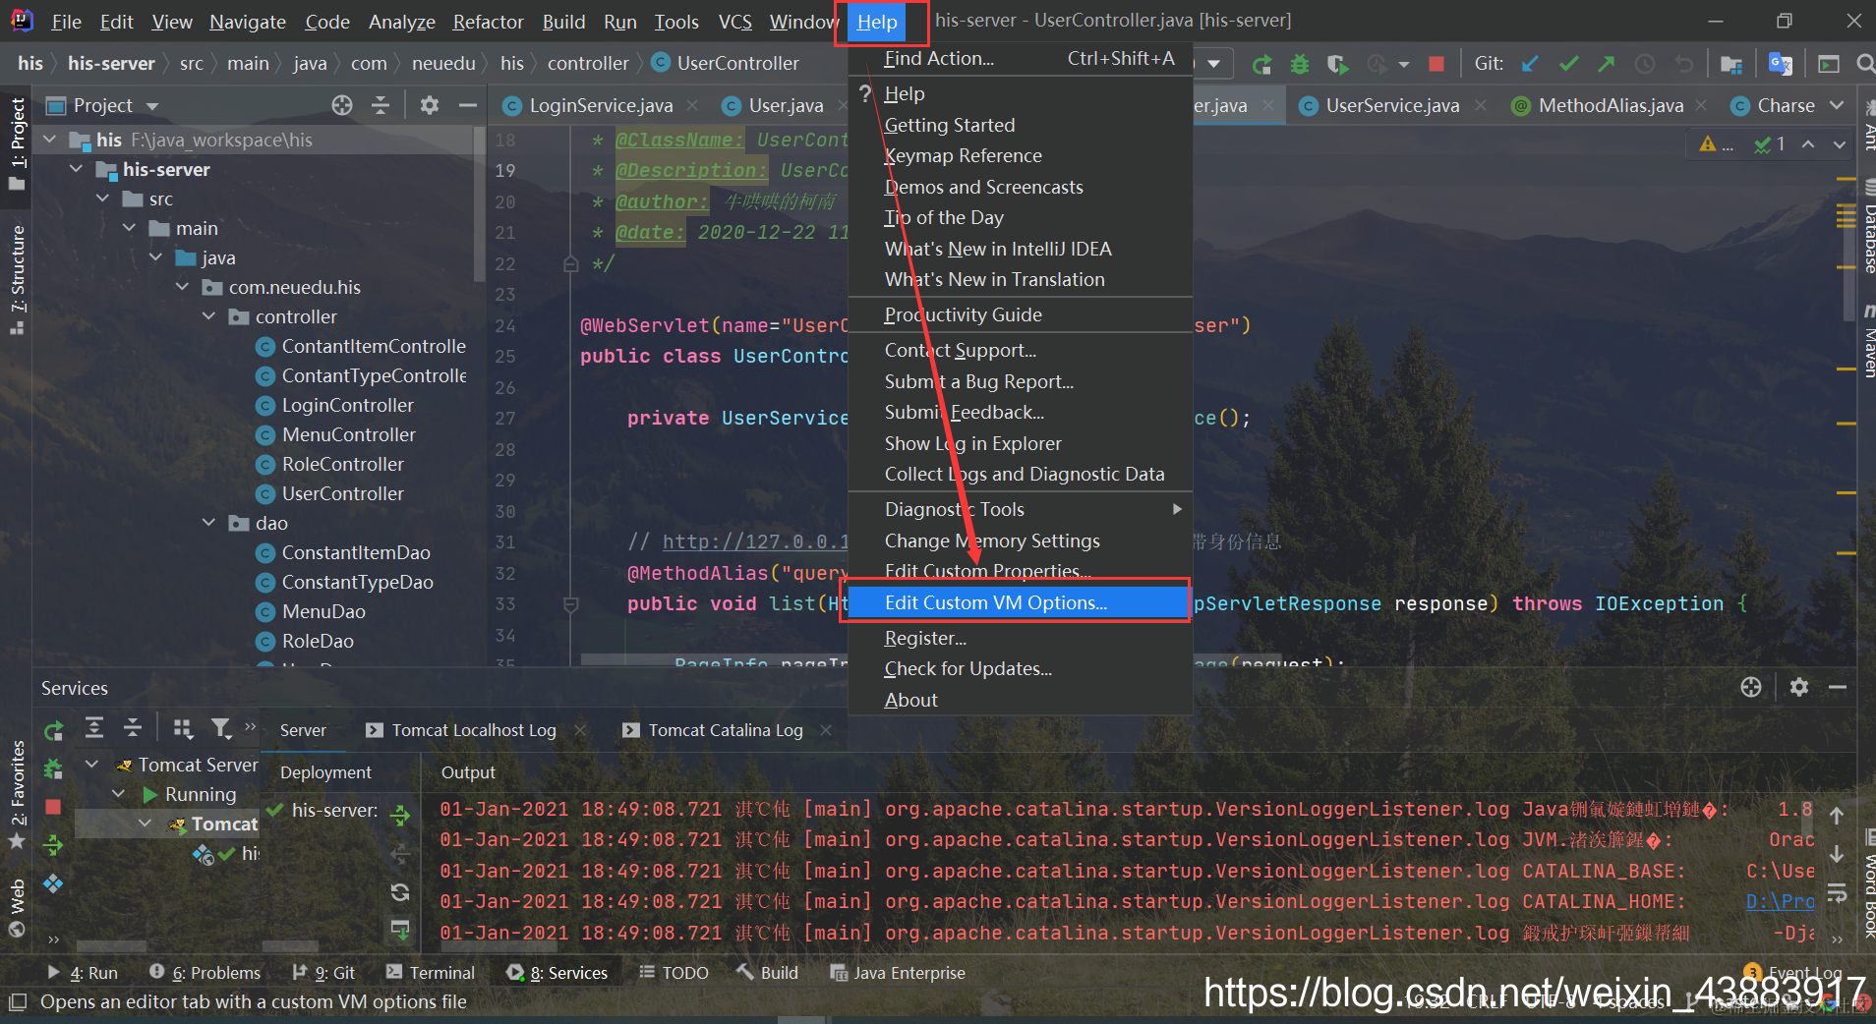Click the Deployment list horizontal scrollbar
1876x1024 pixels.
[291, 946]
